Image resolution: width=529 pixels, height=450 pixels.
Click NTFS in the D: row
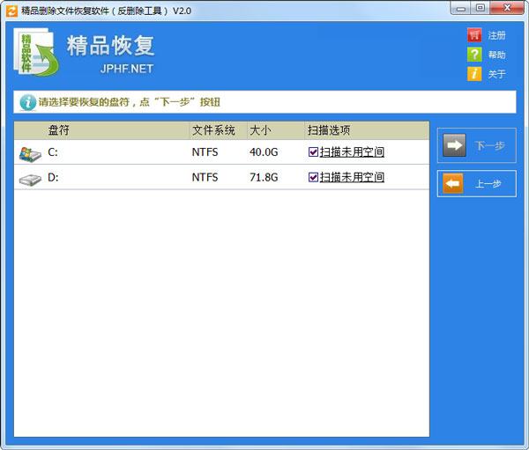(205, 177)
